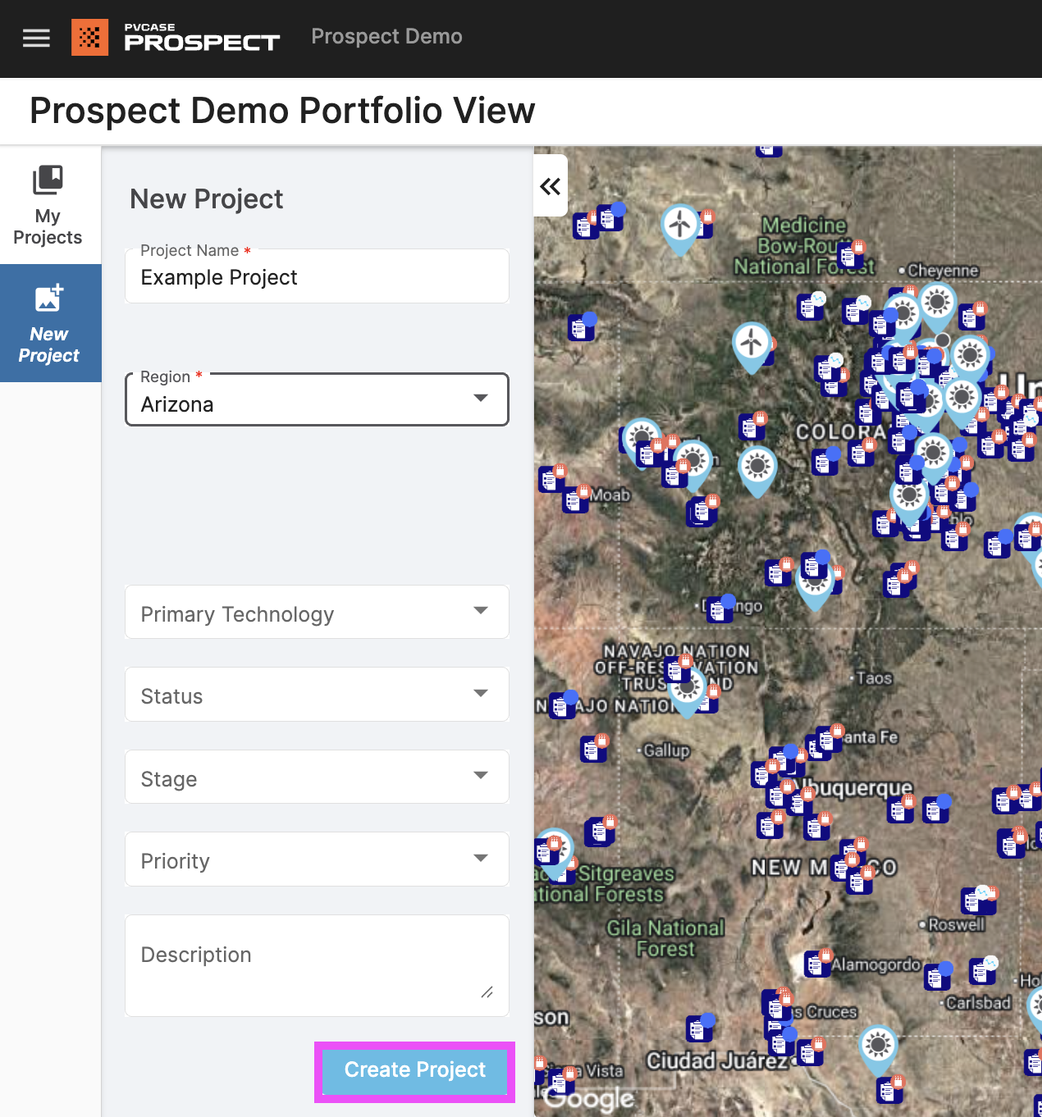The image size is (1042, 1117).
Task: Open the hamburger navigation menu
Action: (x=35, y=38)
